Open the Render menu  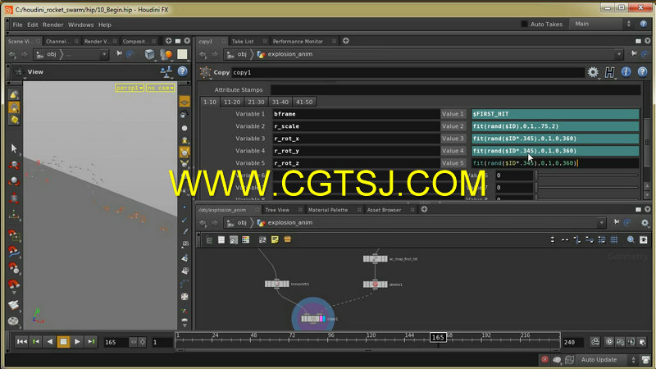click(x=52, y=25)
